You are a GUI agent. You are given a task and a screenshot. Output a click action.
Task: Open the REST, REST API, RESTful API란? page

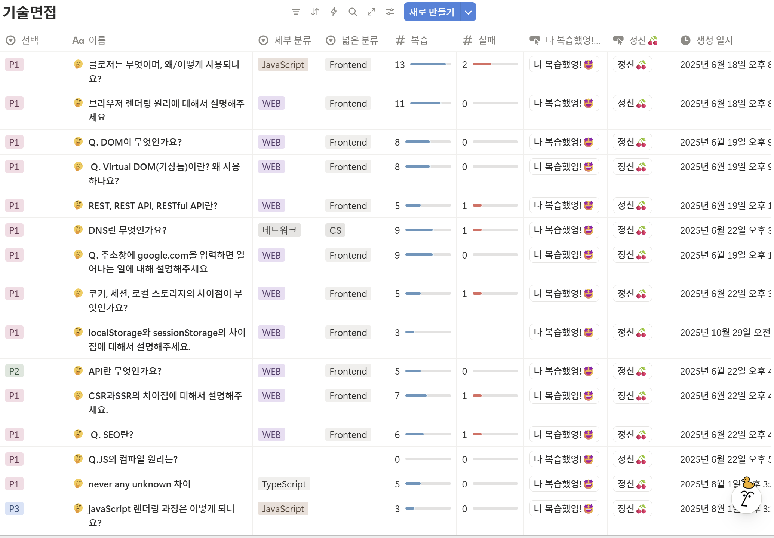[153, 205]
